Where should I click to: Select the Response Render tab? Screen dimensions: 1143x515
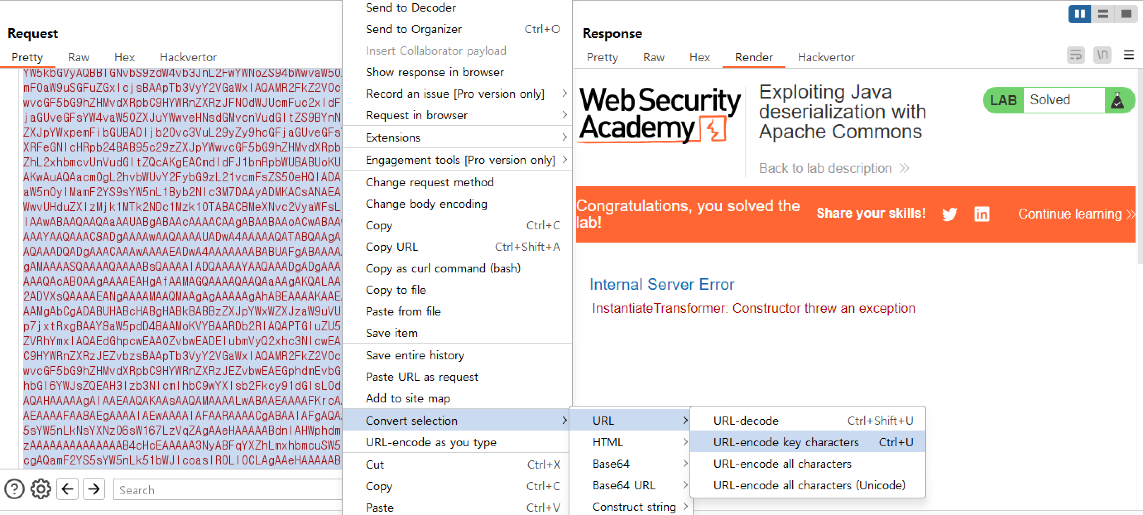(754, 57)
